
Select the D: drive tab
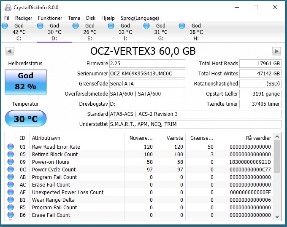[x=54, y=32]
